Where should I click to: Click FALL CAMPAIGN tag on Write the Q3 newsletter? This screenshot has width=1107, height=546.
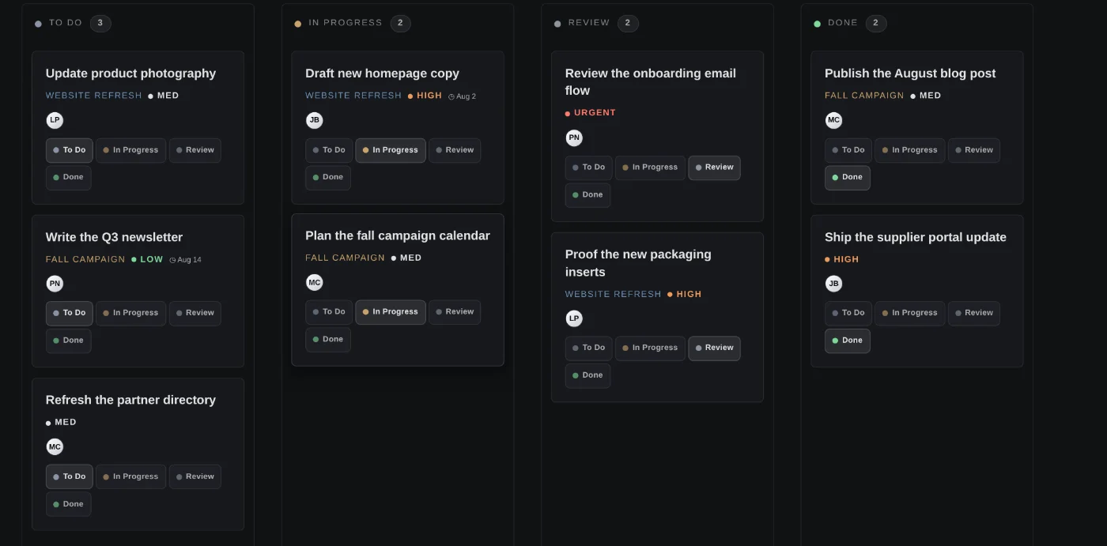click(85, 259)
